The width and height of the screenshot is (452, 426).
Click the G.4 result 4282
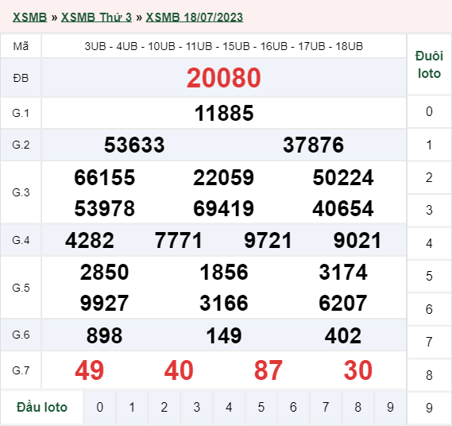pos(90,241)
